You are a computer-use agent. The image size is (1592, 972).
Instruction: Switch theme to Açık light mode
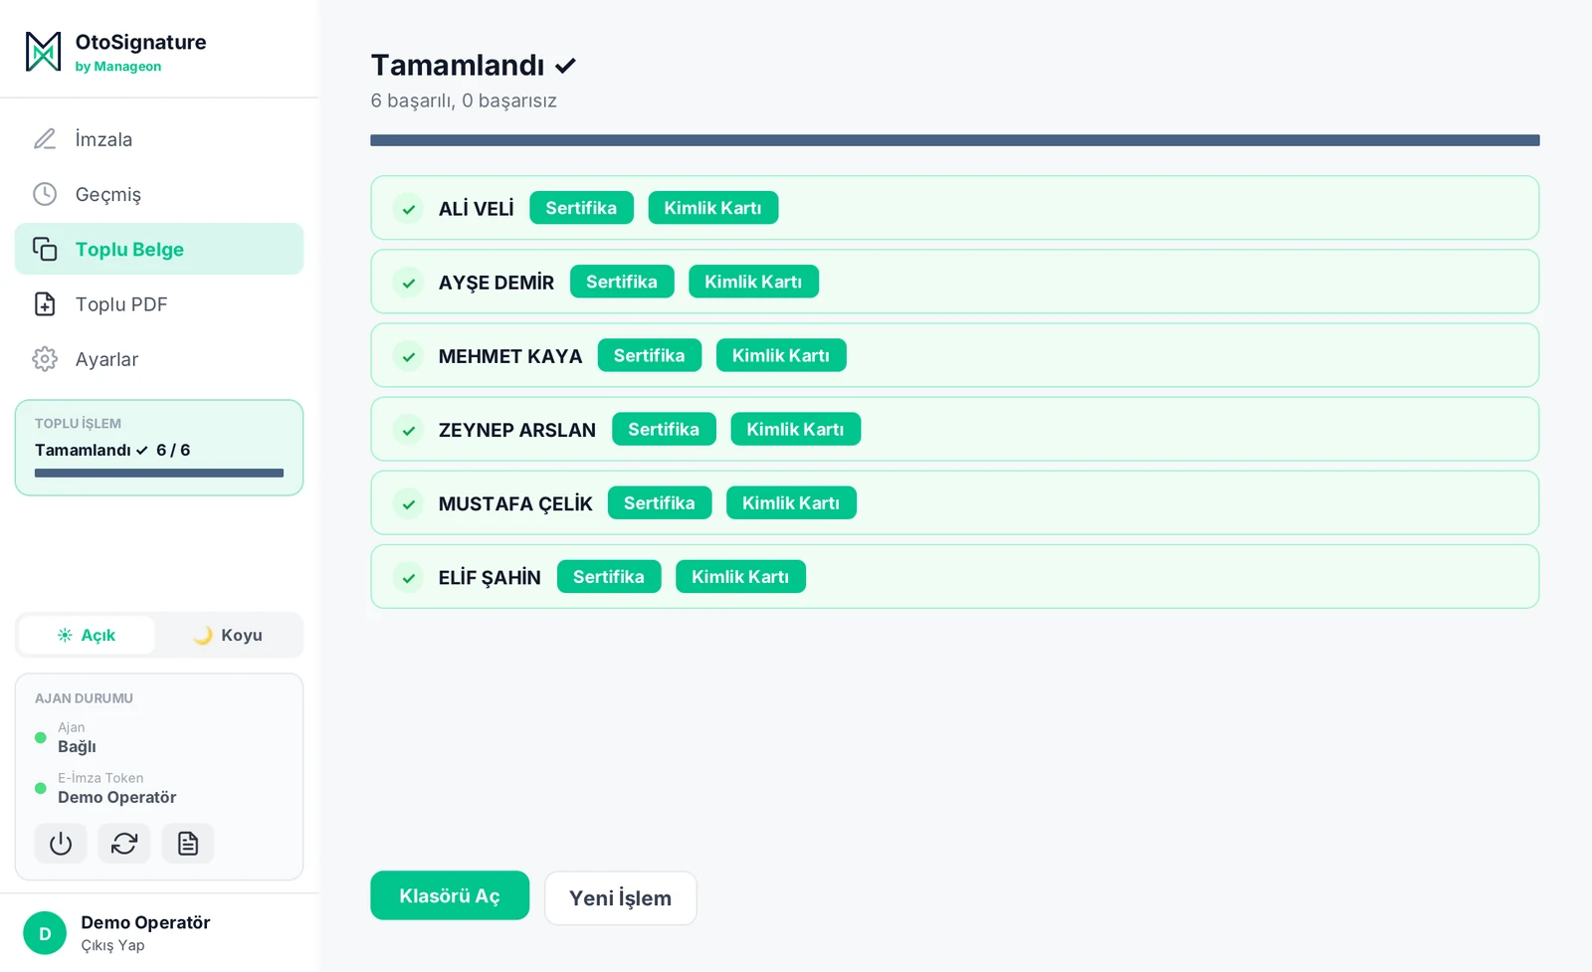coord(87,635)
